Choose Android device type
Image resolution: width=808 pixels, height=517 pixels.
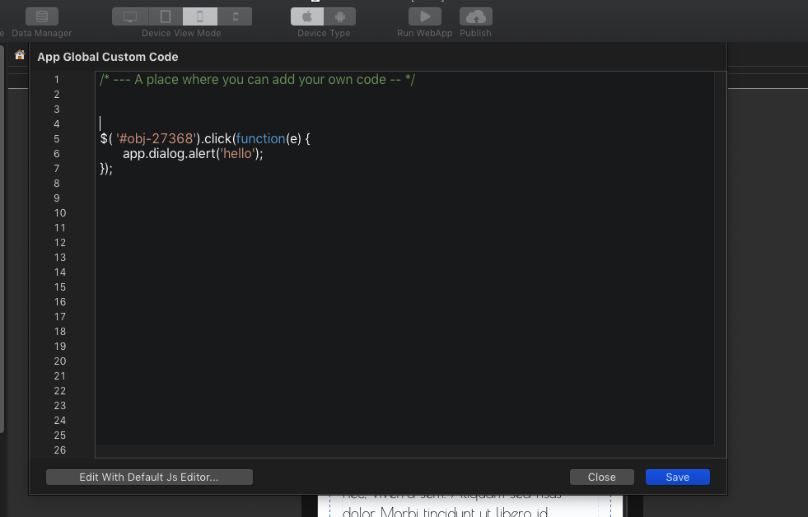(339, 16)
